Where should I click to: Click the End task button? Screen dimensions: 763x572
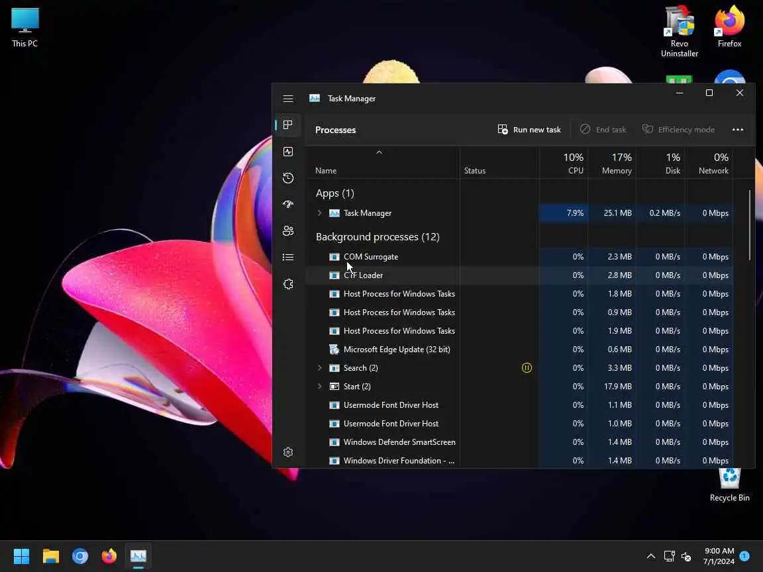603,130
